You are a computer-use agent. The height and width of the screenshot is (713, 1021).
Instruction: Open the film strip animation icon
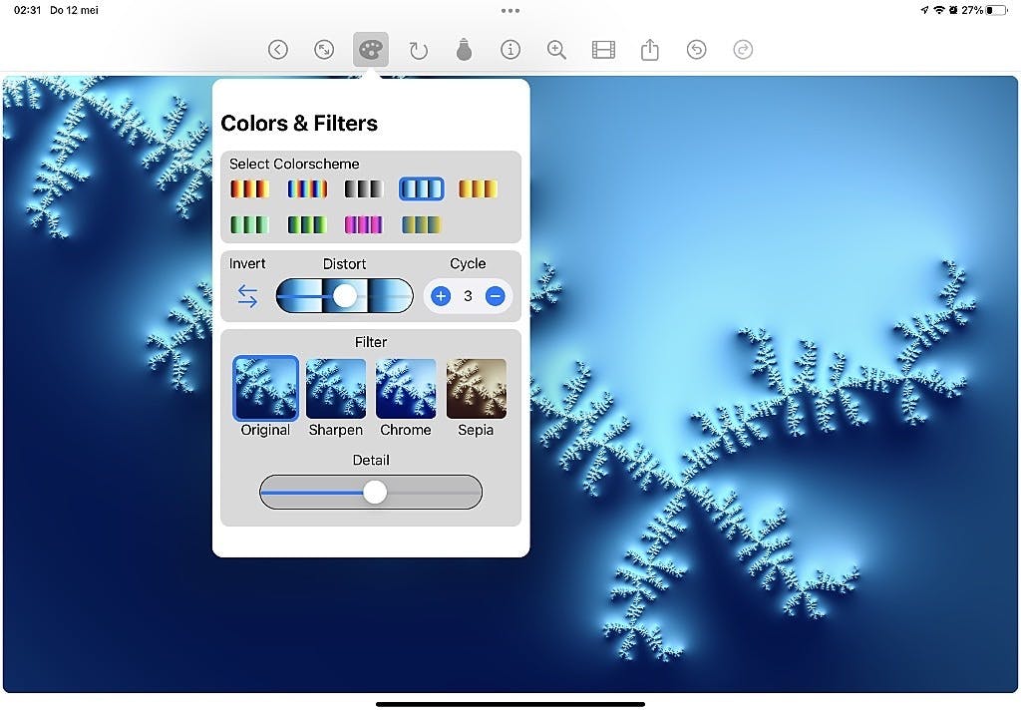coord(603,50)
